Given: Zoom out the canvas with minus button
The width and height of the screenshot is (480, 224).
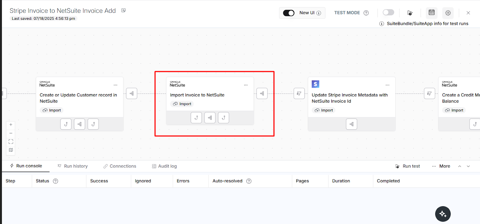Looking at the screenshot, I should [11, 133].
